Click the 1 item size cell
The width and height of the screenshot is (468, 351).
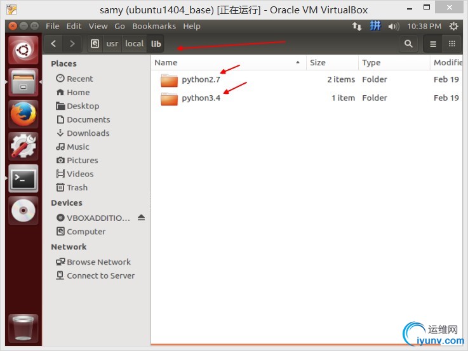344,98
